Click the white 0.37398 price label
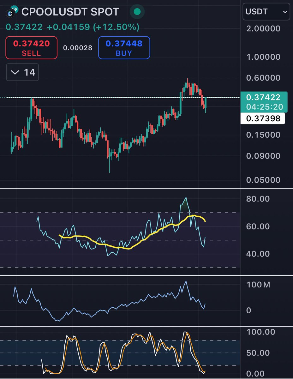Image resolution: width=293 pixels, height=379 pixels. [x=263, y=118]
